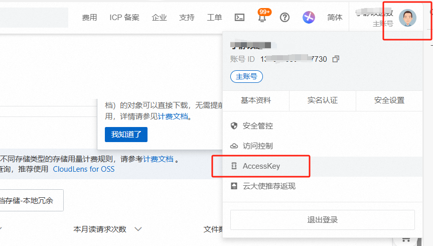Click the icon beside 云大使推荐返现

[x=234, y=186]
